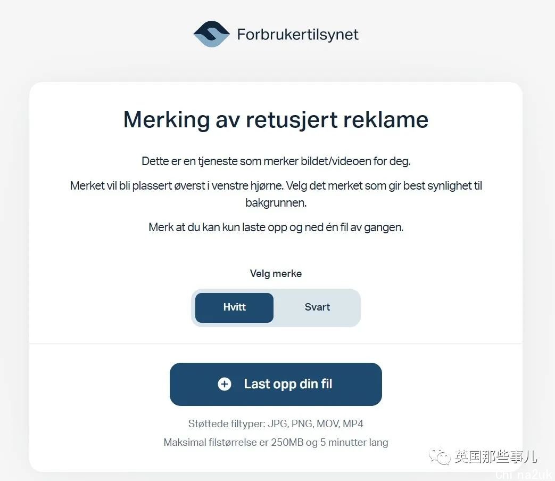Click the heading Merking av retusjert reklame
The height and width of the screenshot is (481, 555).
(x=276, y=120)
